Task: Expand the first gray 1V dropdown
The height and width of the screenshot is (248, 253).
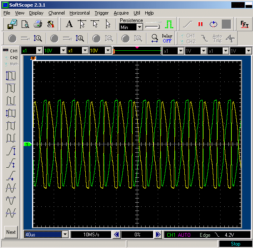Action: (204, 51)
